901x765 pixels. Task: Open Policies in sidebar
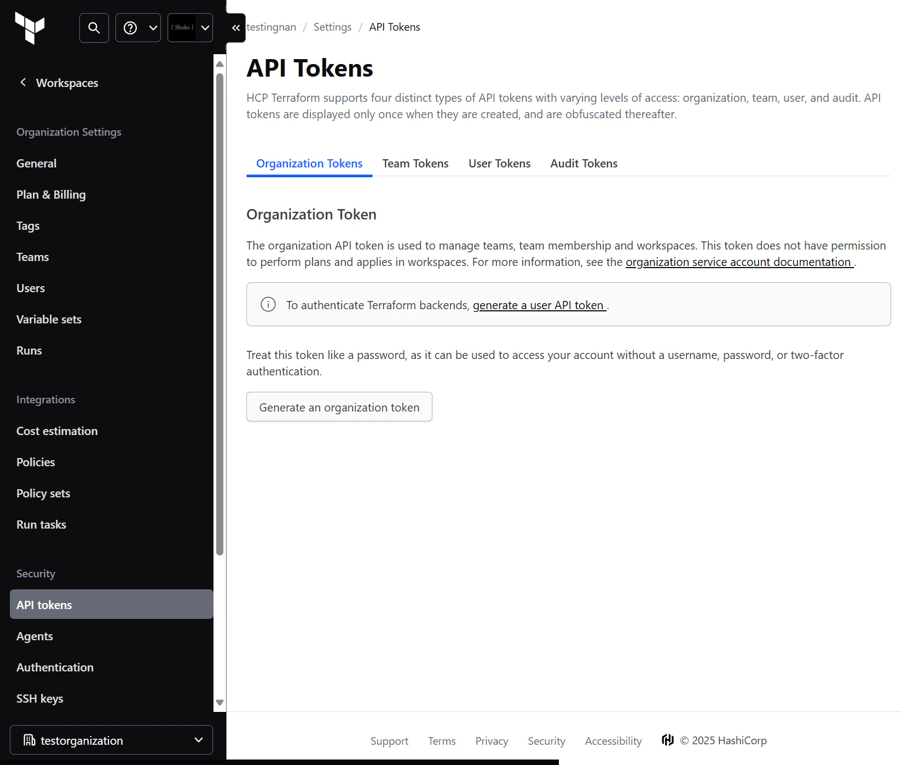[36, 462]
